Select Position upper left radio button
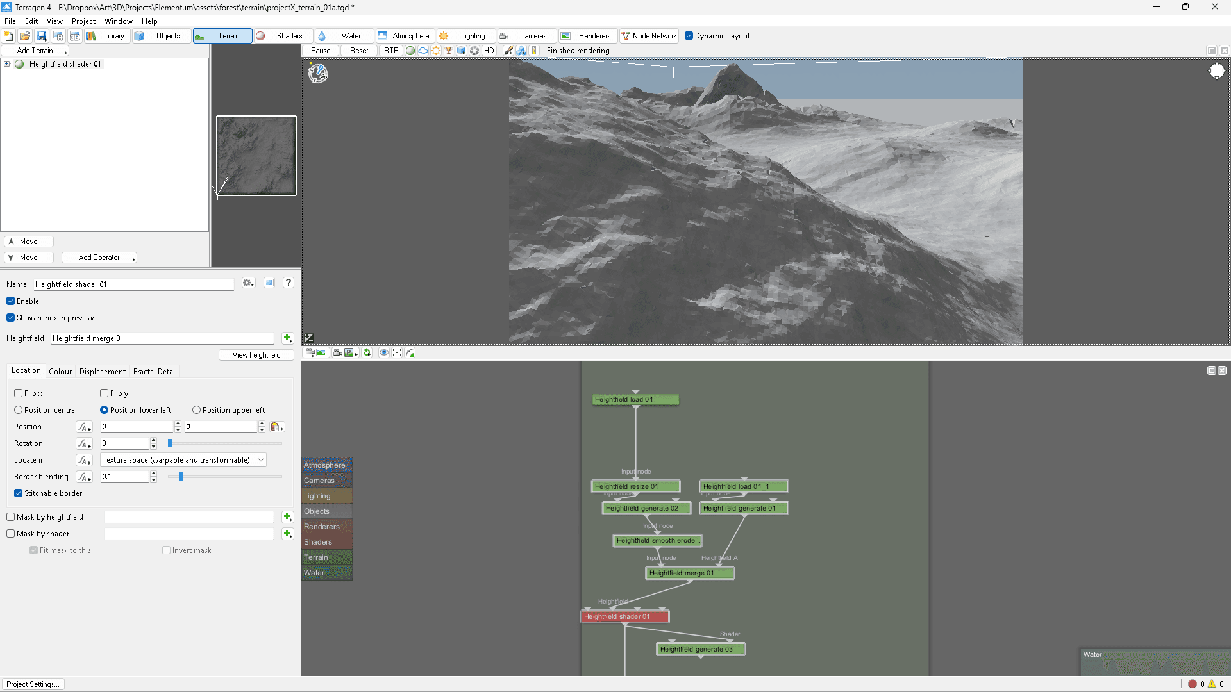 (197, 409)
